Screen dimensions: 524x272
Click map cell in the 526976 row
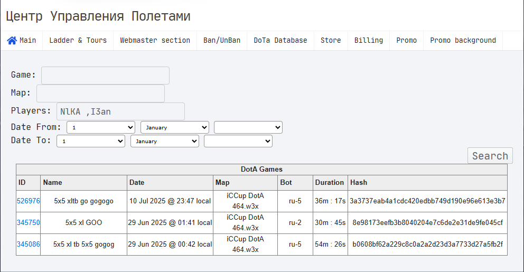245,201
